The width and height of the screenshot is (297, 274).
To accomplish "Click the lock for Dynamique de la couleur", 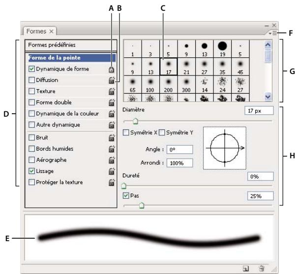I will (112, 114).
